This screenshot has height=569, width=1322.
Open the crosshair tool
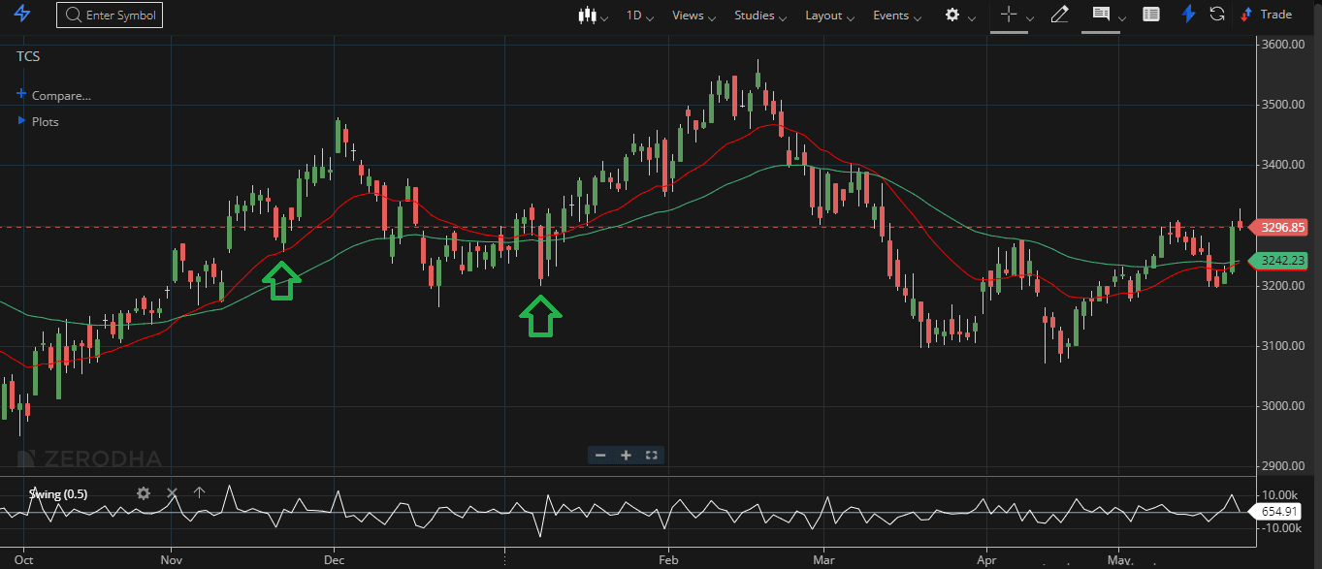tap(1007, 15)
